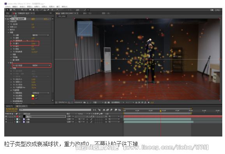Open the 文件 File menu

coord(8,7)
